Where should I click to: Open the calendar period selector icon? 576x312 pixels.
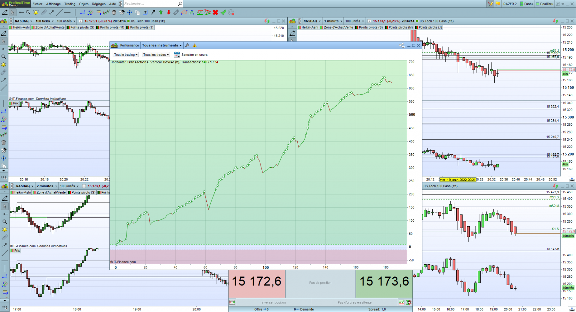click(177, 55)
